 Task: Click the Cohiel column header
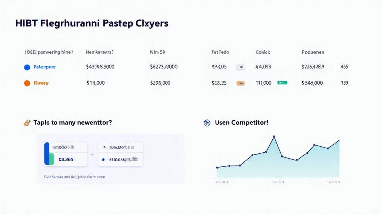coord(263,53)
